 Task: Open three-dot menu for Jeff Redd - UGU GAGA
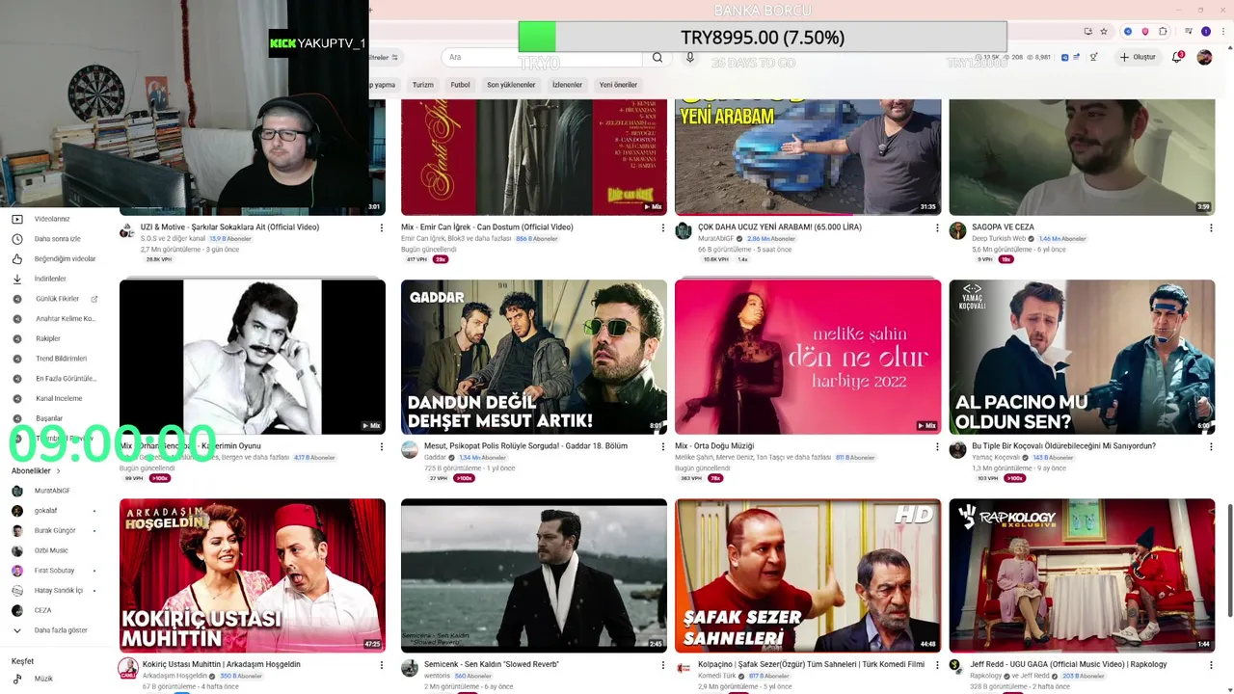[1211, 665]
